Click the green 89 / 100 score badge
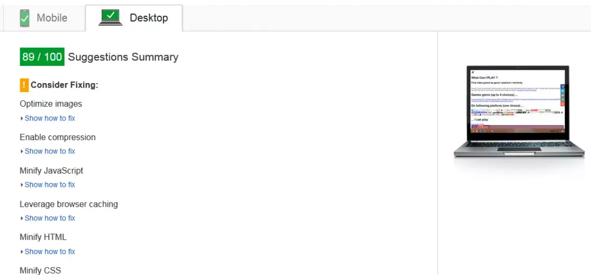 coord(42,57)
